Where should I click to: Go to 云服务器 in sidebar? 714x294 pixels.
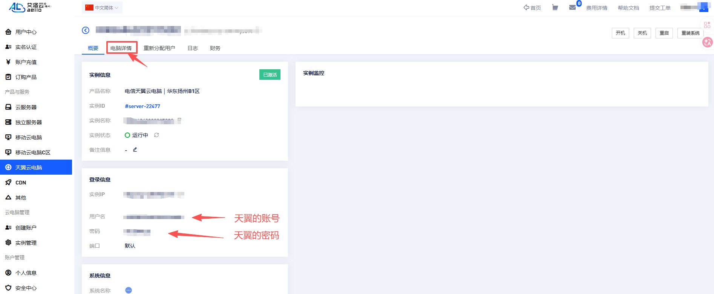pos(26,107)
